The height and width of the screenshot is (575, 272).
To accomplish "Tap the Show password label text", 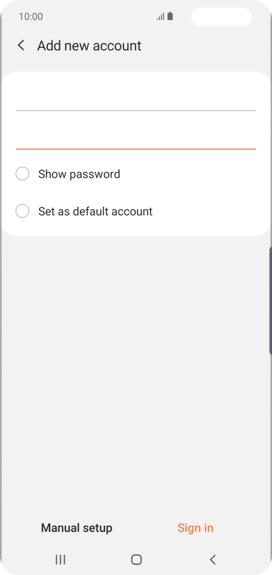I will point(79,174).
